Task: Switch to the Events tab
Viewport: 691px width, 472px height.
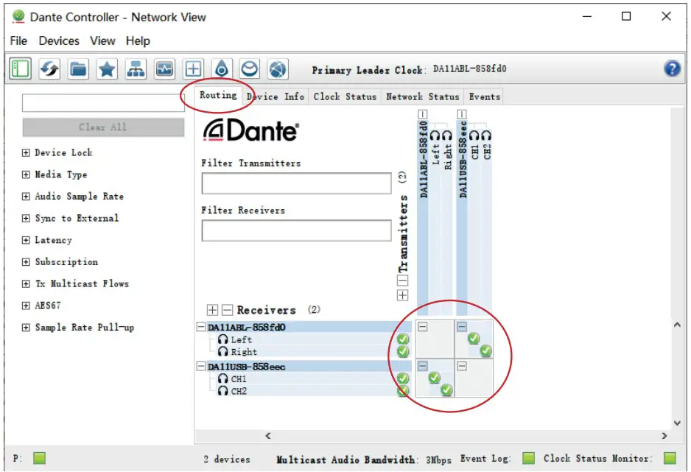Action: (x=484, y=96)
